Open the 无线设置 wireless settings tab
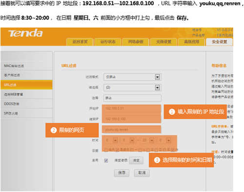The width and height of the screenshot is (244, 192). (163, 42)
